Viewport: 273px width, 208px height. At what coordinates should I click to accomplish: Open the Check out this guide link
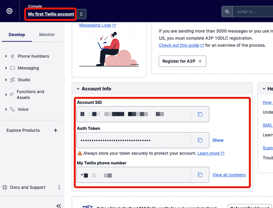coord(179,45)
